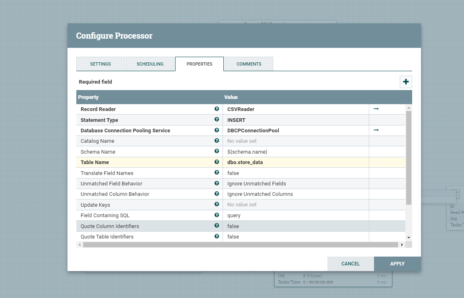
Task: Click help icon for Schema Name
Action: click(217, 152)
